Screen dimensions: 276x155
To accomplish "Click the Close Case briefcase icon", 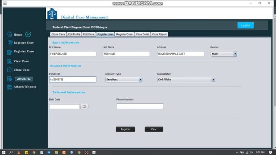I will (9, 70).
